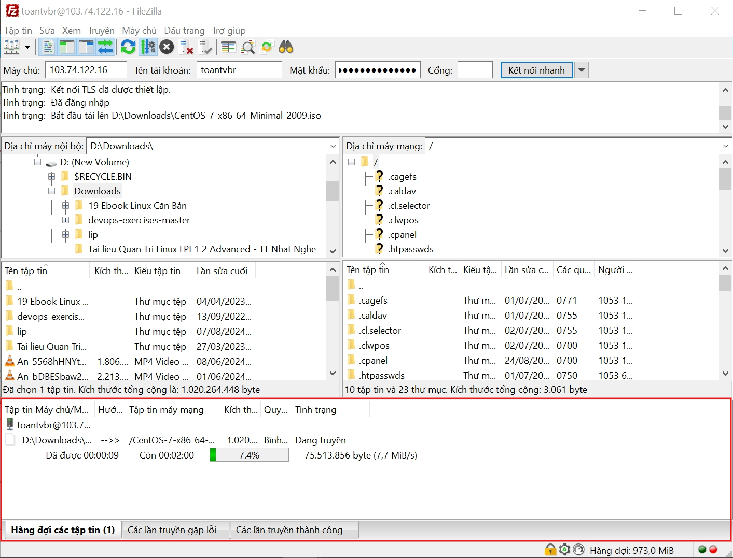Viewport: 733px width, 558px height.
Task: Sort the queue by Tình trạng column
Action: pyautogui.click(x=330, y=410)
